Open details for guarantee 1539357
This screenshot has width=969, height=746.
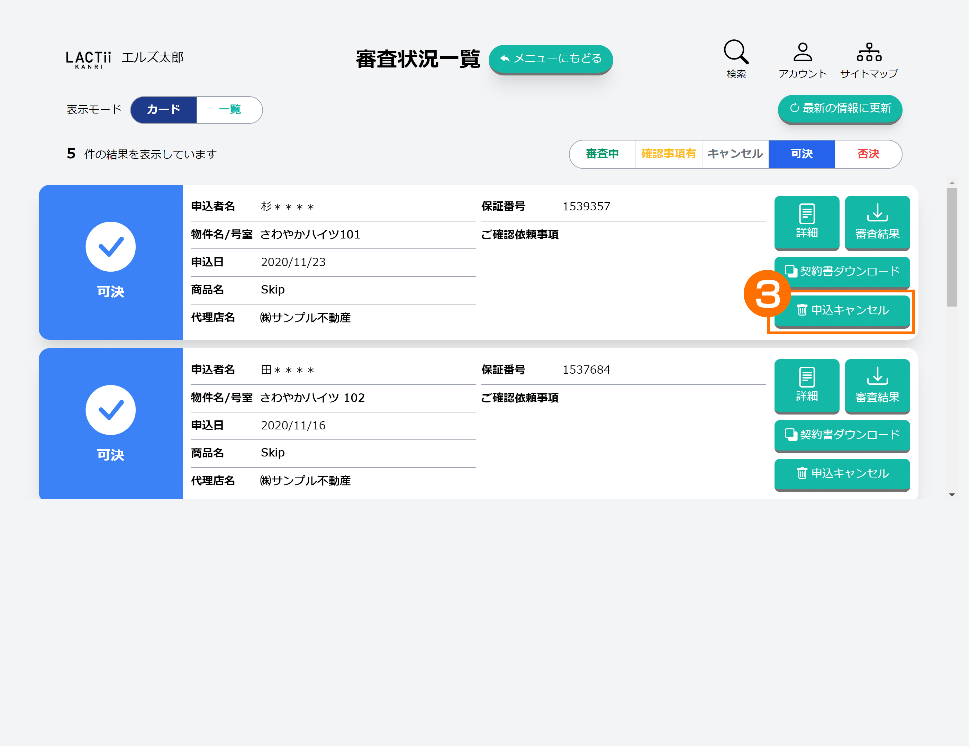pos(806,222)
